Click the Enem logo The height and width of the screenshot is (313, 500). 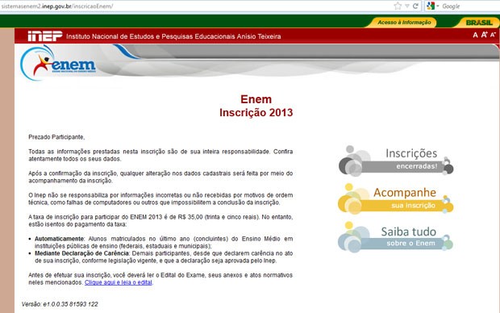(58, 63)
